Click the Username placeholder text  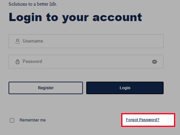33,41
